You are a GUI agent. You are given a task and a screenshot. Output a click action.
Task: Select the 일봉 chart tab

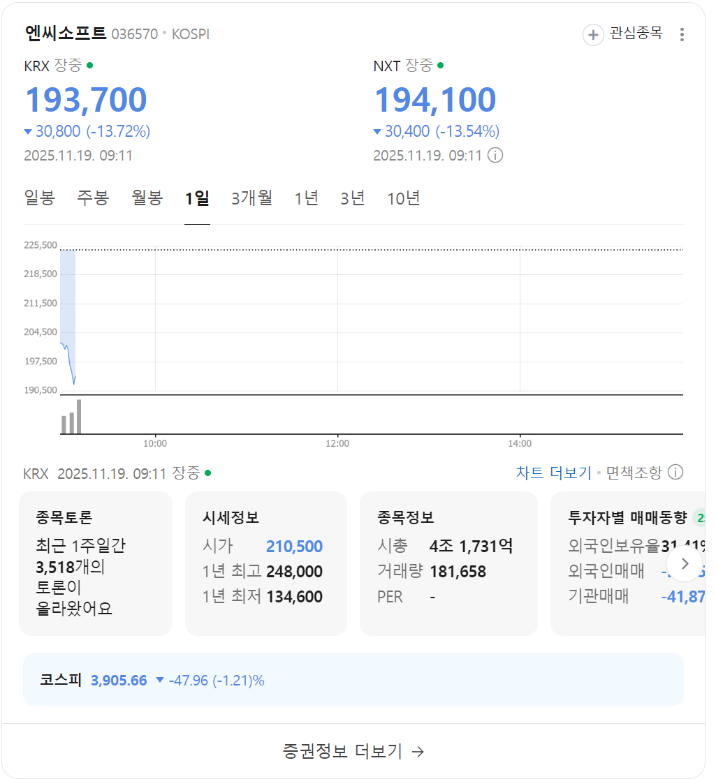[40, 198]
